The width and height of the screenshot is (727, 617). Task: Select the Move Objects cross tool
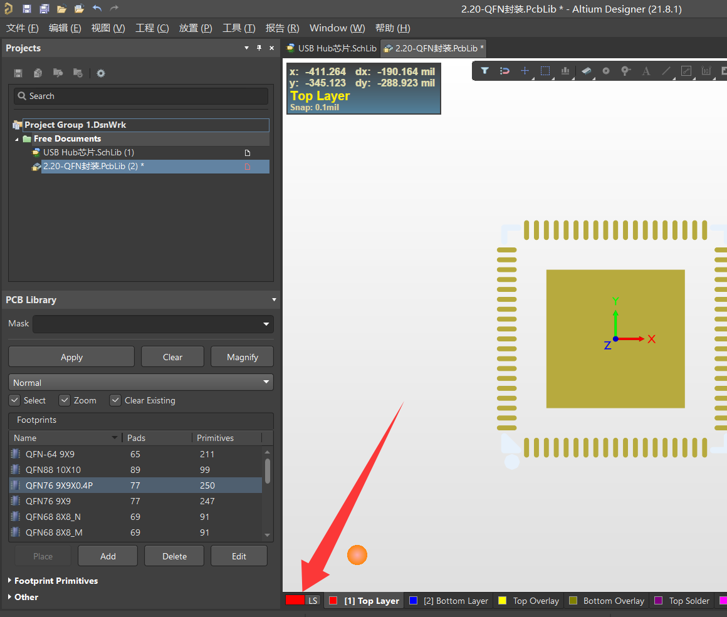tap(525, 71)
